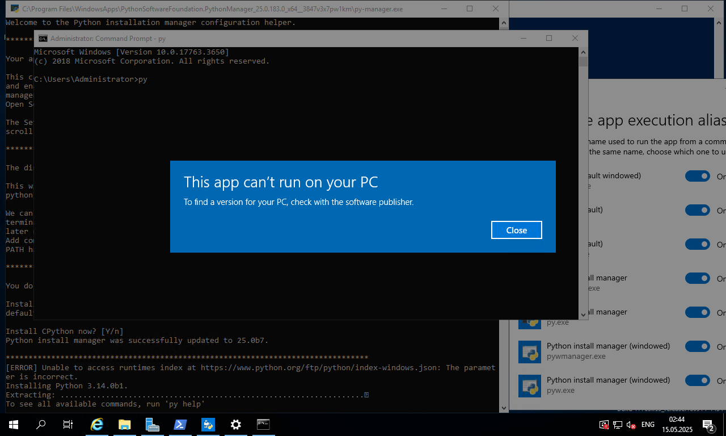Click the '(c) 2018 Microsoft Corporation' line
726x436 pixels.
[x=152, y=61]
